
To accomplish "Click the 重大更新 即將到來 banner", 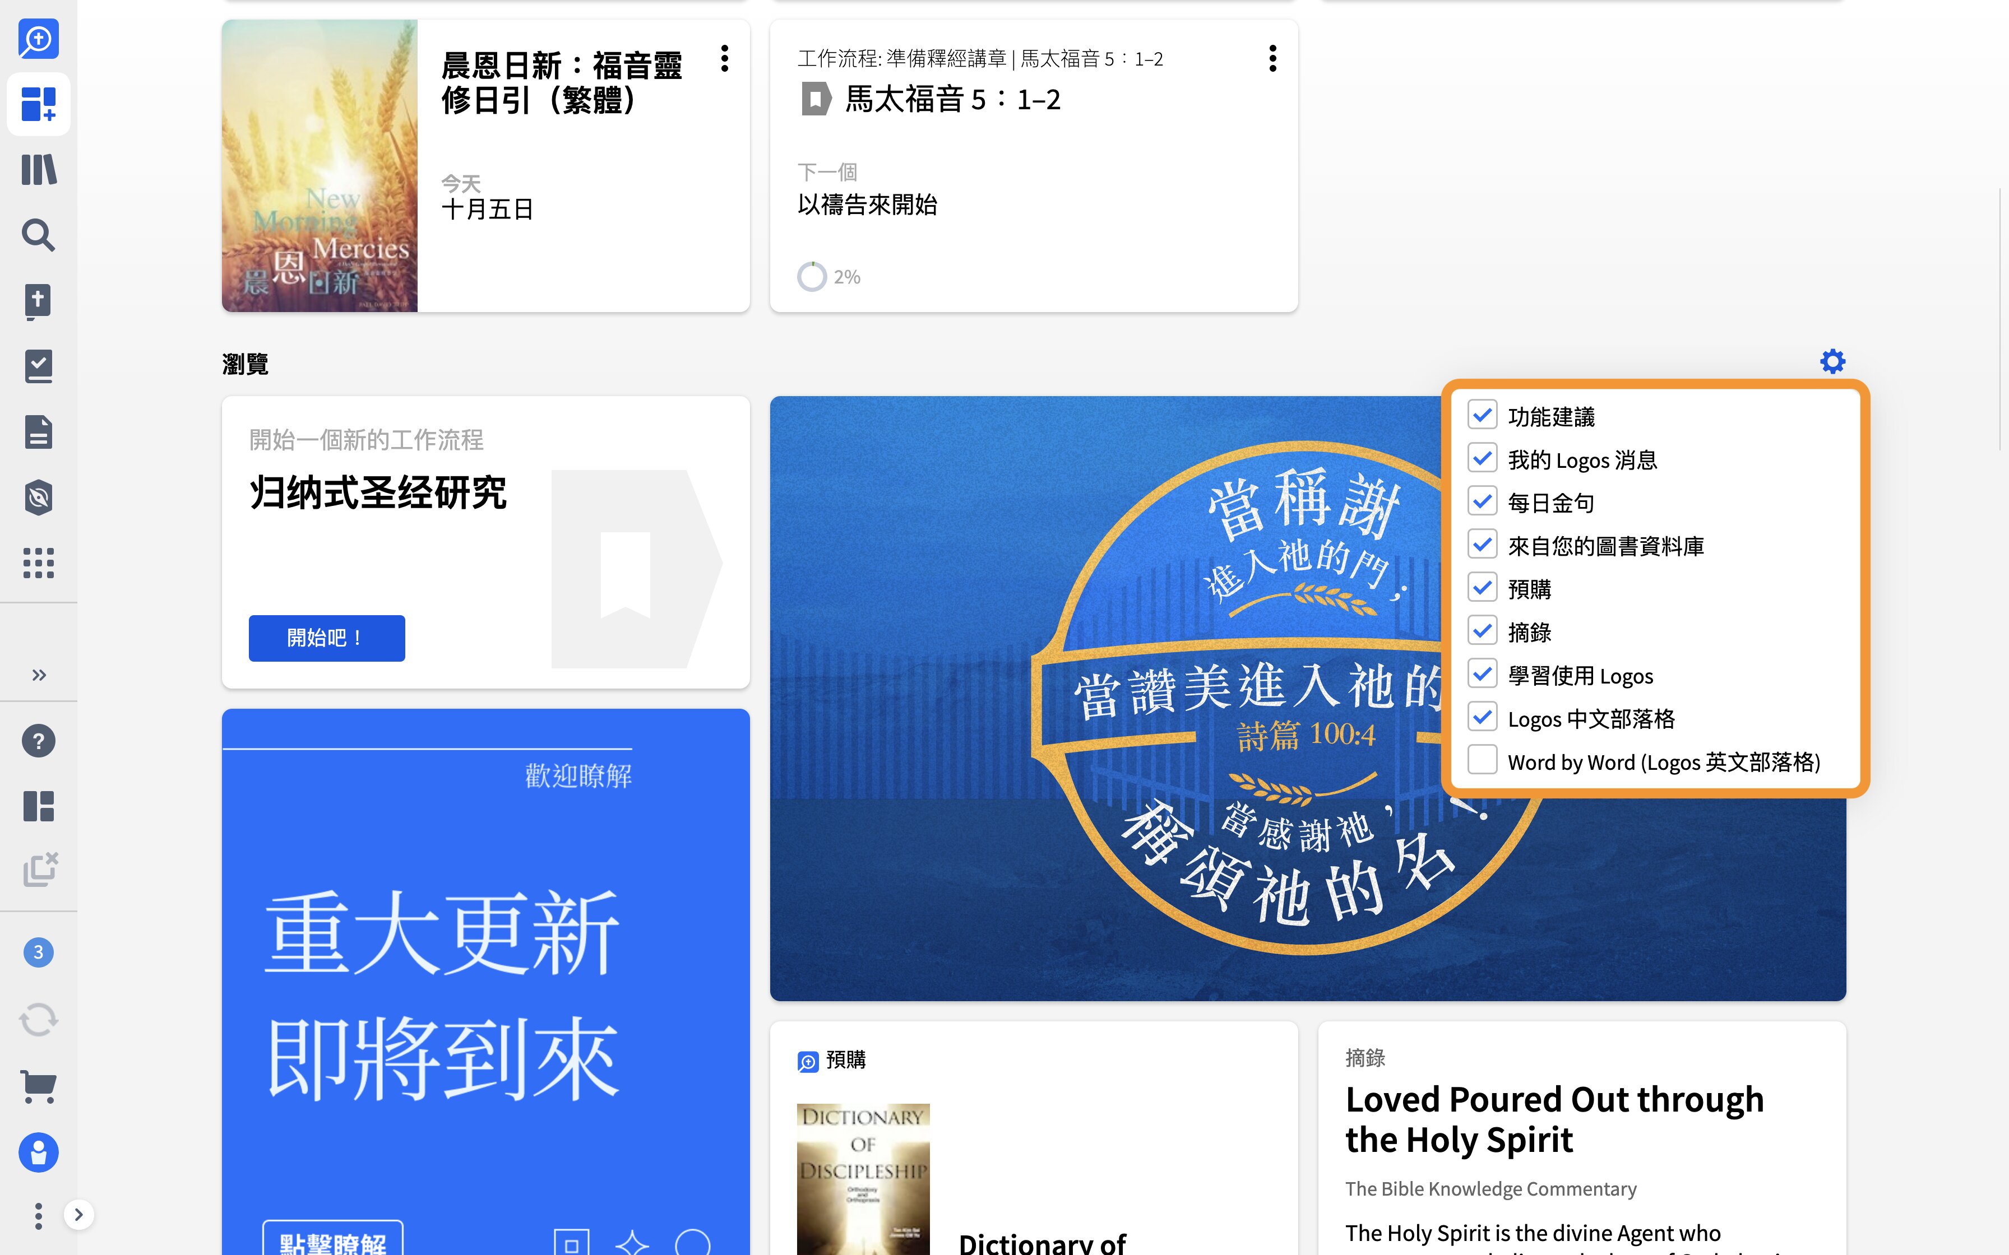I will click(485, 982).
